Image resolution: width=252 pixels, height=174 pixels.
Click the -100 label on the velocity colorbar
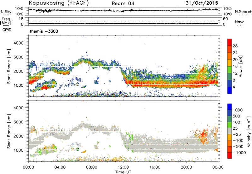tap(238, 140)
